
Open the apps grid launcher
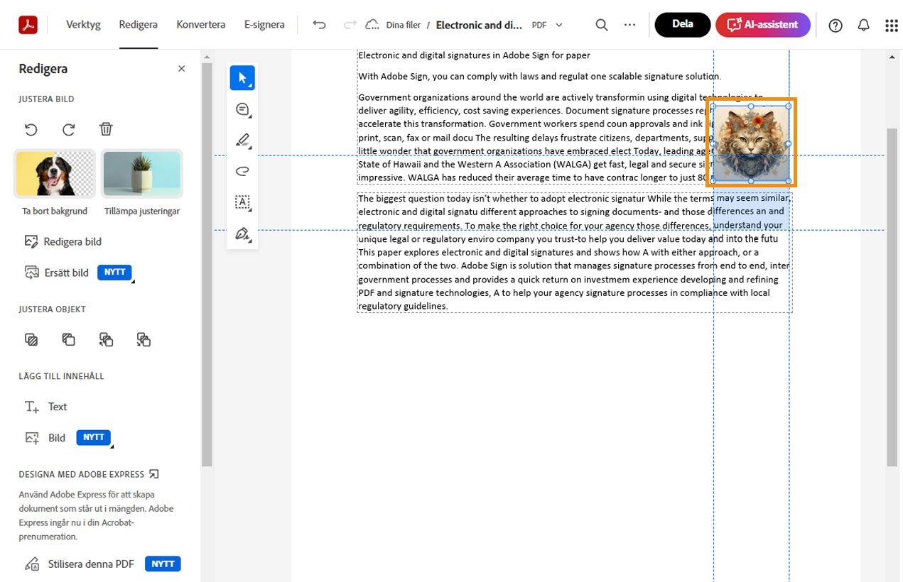(x=892, y=26)
